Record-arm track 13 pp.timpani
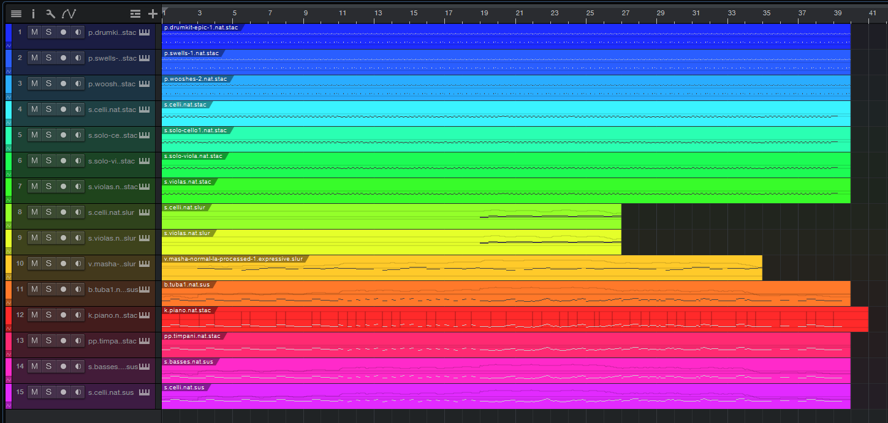This screenshot has width=888, height=423. point(63,341)
